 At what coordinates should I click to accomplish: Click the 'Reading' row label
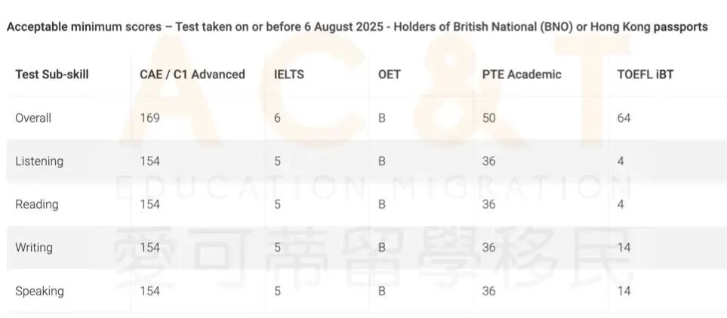(x=36, y=204)
